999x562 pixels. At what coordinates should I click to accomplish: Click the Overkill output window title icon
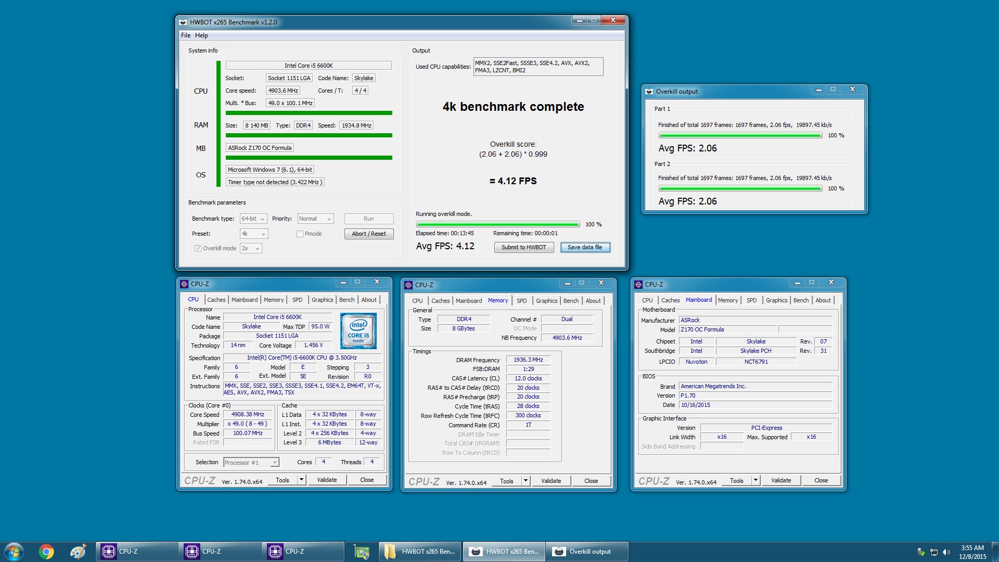pyautogui.click(x=649, y=92)
